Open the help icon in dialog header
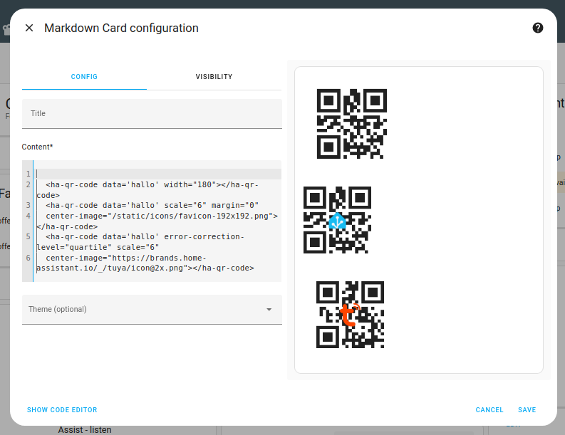Screen dimensions: 565x435 click(538, 28)
